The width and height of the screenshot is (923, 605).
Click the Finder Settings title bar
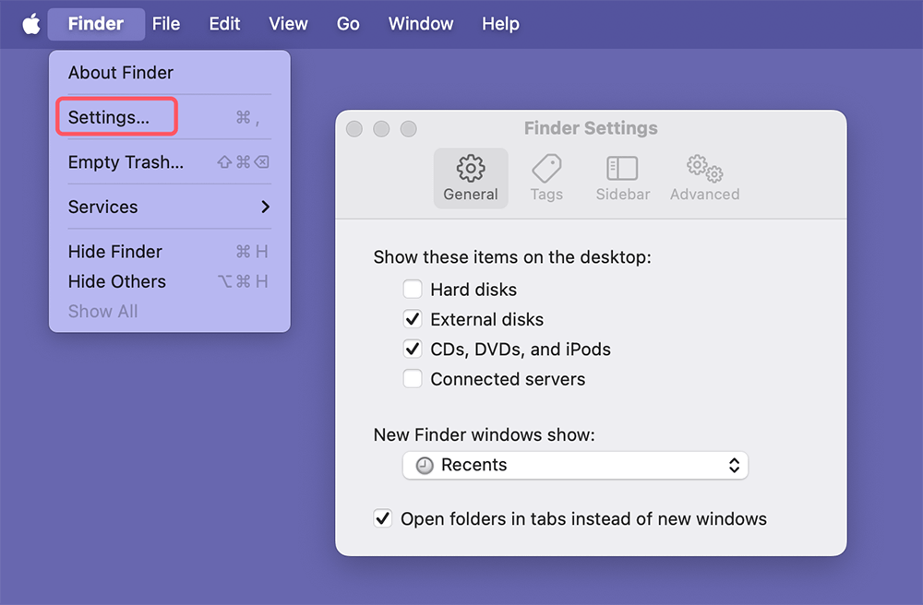591,128
